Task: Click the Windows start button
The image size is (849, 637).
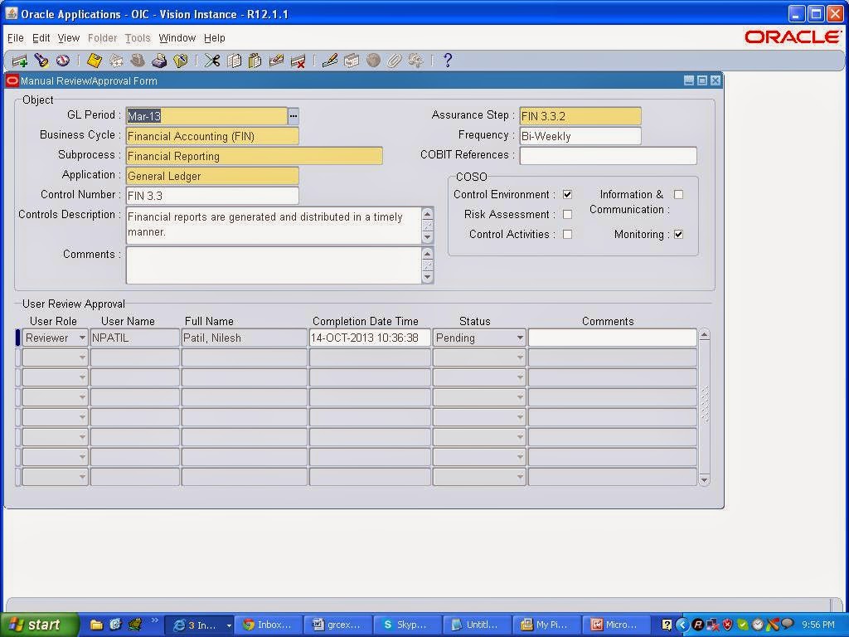Action: point(40,625)
